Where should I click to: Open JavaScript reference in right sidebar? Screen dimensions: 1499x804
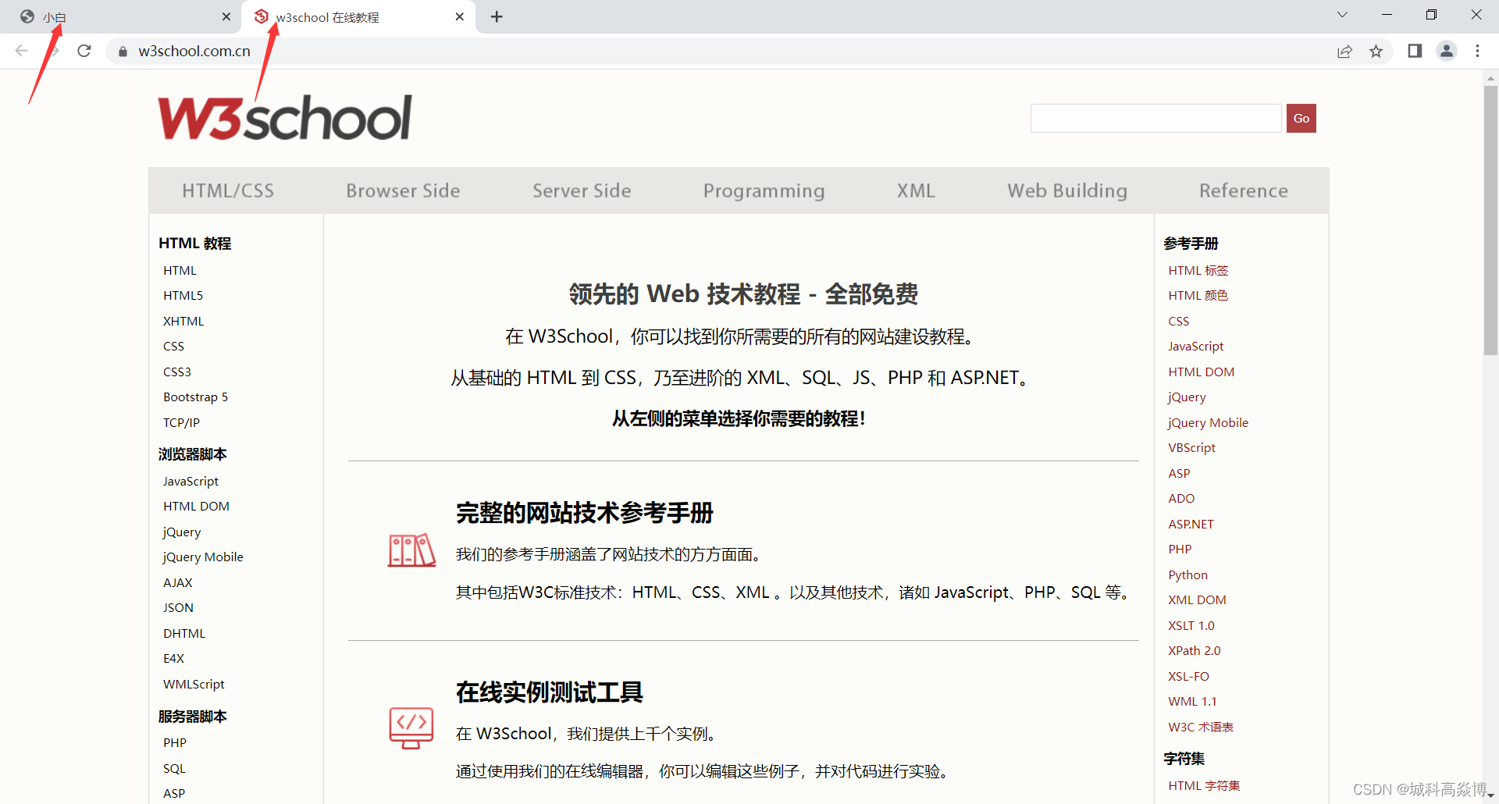click(1195, 346)
